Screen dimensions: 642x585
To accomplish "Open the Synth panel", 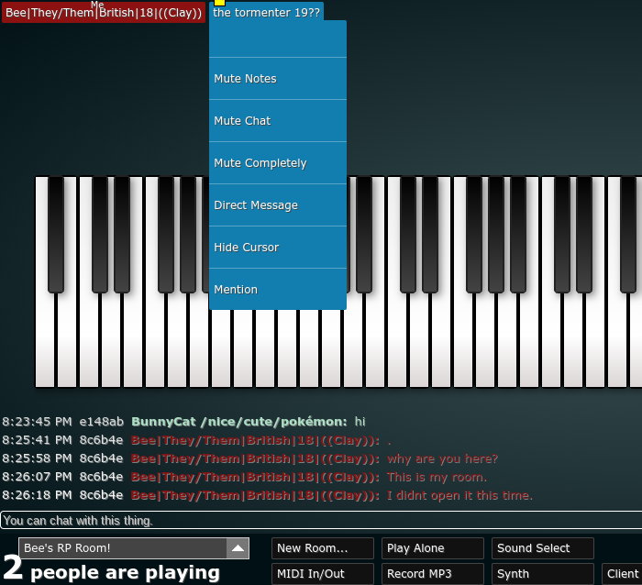I will coord(542,574).
